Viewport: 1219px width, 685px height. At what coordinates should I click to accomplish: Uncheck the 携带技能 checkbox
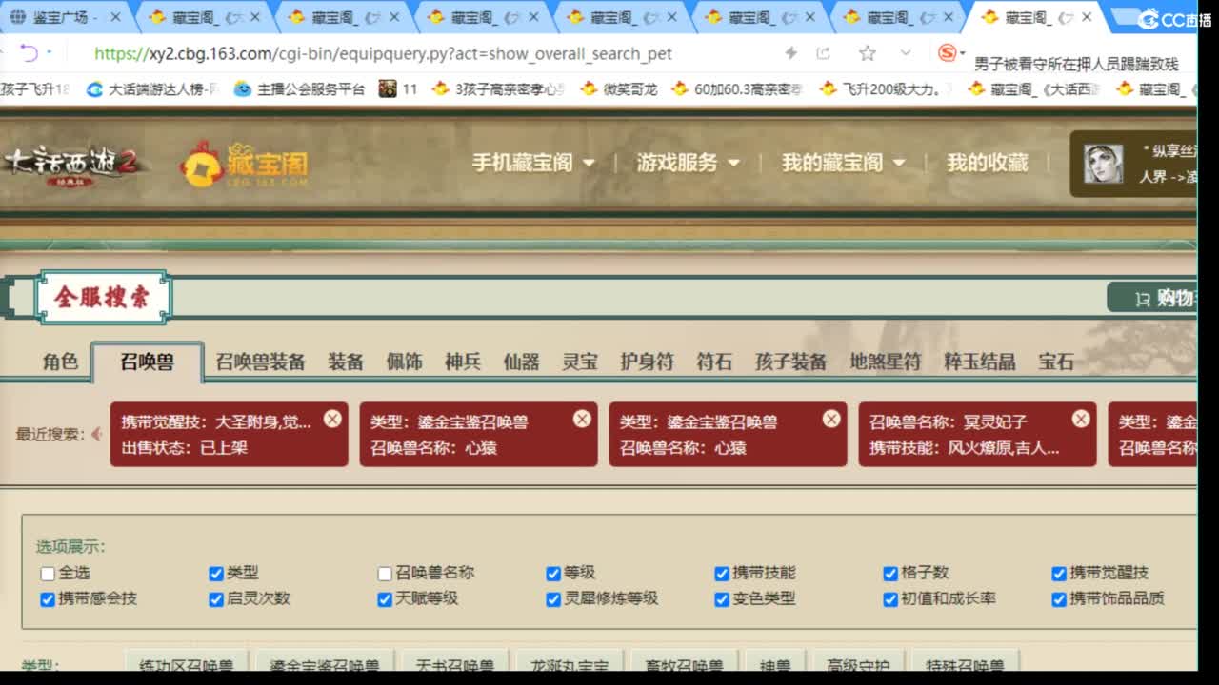click(722, 574)
